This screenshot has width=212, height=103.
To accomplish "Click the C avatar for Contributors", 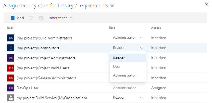I will (x=11, y=48).
